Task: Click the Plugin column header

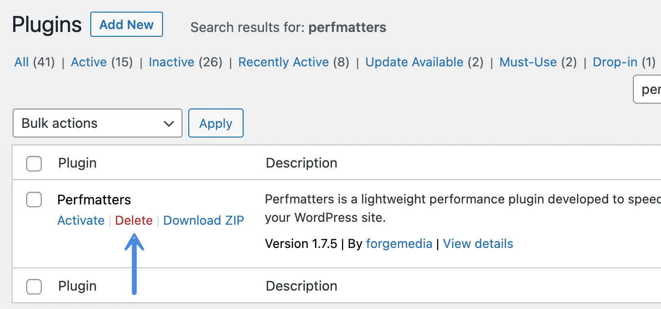Action: pos(77,163)
